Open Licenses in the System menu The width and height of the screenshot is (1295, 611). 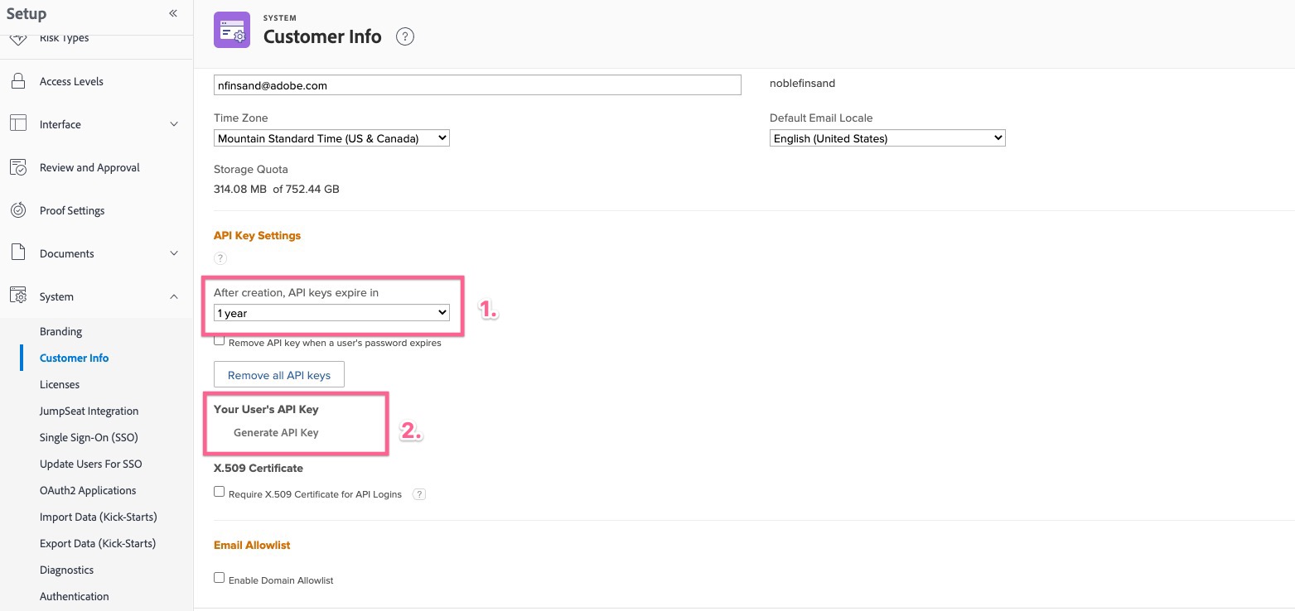(60, 384)
